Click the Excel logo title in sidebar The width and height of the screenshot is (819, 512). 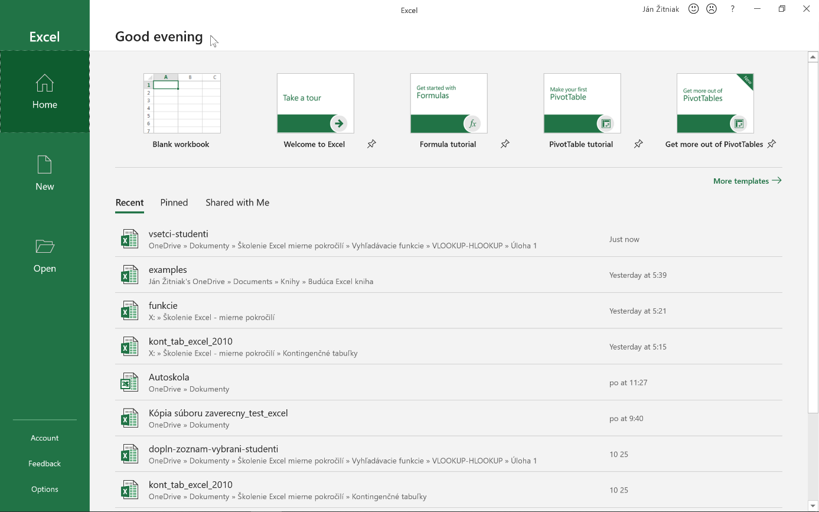(x=45, y=37)
